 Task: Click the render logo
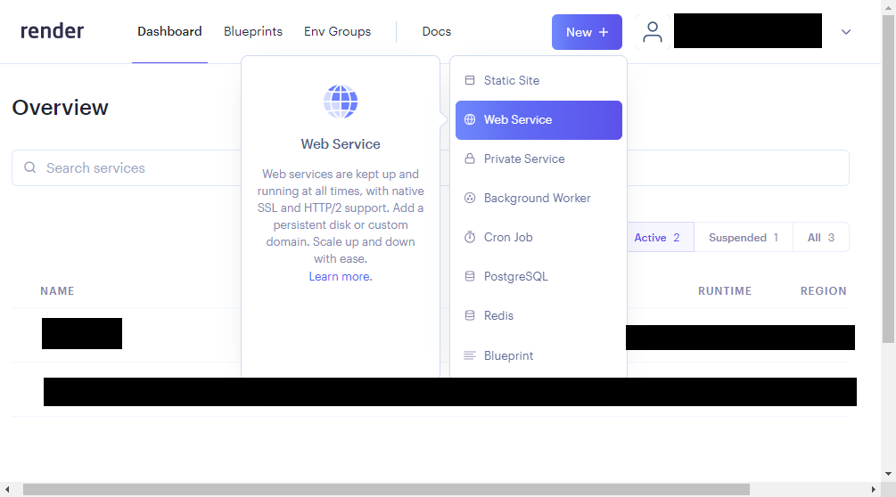point(52,31)
